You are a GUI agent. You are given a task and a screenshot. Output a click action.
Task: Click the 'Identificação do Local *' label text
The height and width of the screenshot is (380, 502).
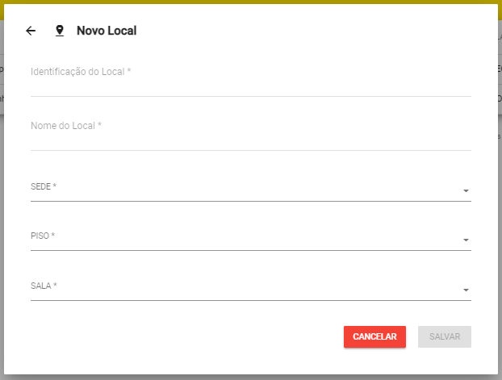pos(81,72)
